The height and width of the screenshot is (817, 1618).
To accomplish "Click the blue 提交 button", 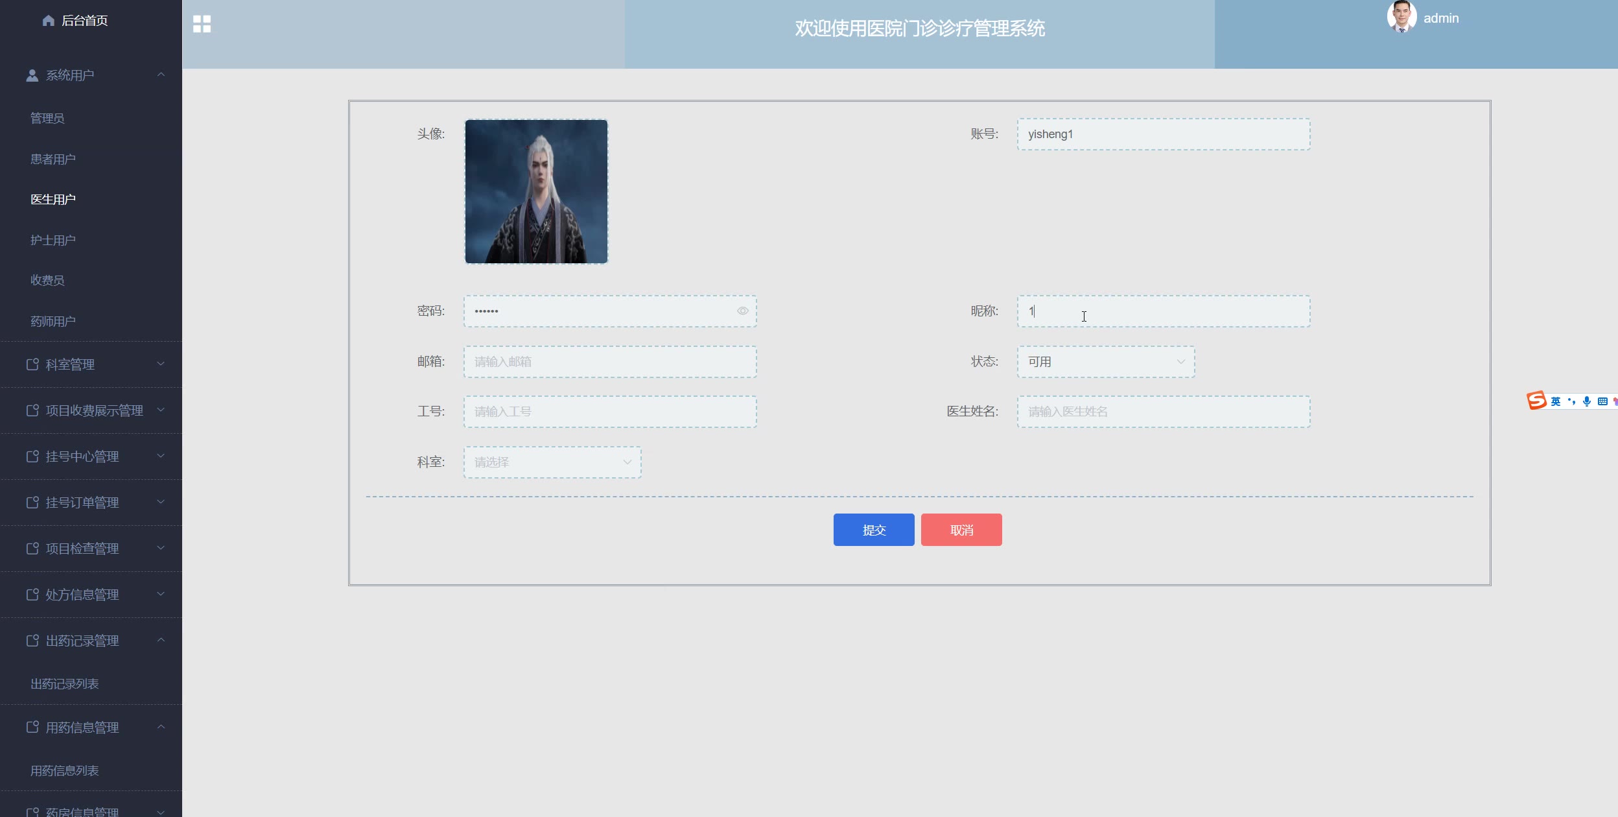I will tap(874, 530).
